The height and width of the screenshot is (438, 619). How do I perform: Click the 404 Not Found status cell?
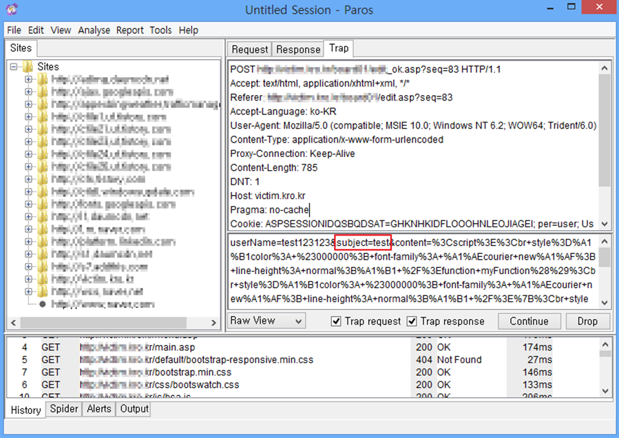click(x=449, y=359)
